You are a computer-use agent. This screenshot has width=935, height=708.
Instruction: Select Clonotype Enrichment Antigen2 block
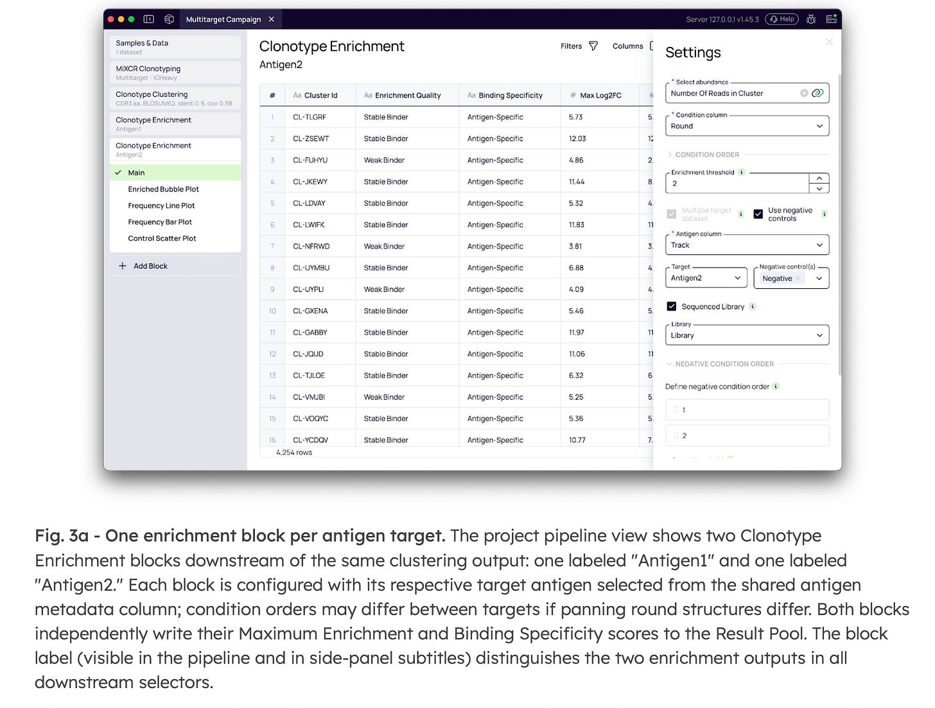(175, 150)
